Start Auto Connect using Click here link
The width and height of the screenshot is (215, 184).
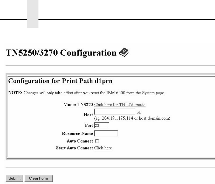point(103,148)
